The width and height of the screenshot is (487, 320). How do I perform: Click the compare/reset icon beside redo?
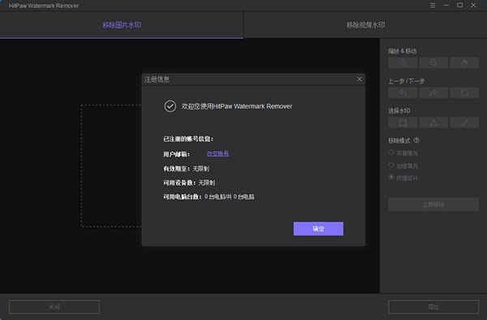[464, 93]
